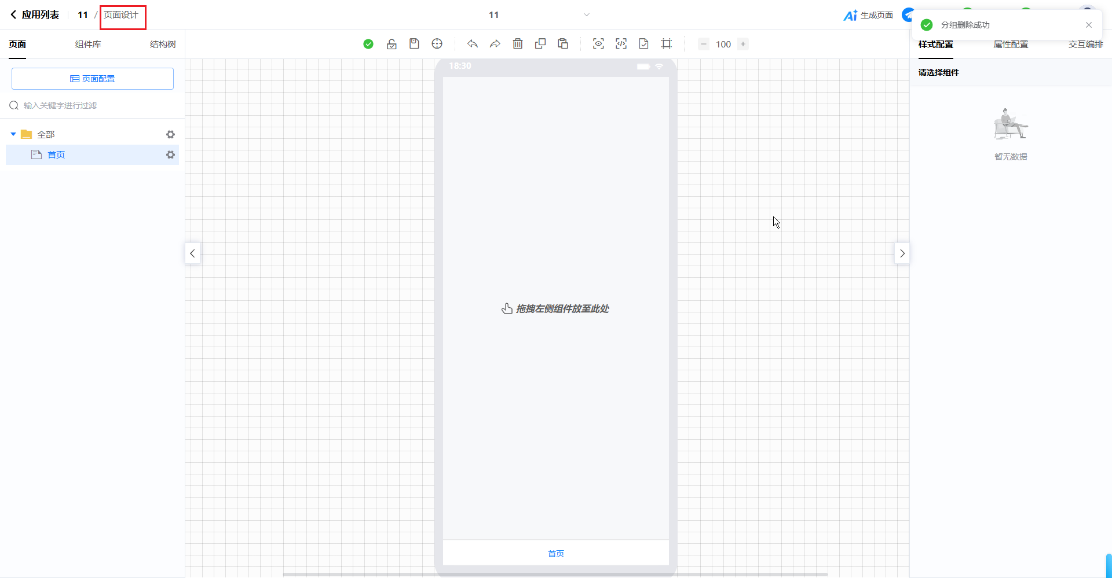
Task: Click the paste clipboard icon
Action: tap(563, 44)
